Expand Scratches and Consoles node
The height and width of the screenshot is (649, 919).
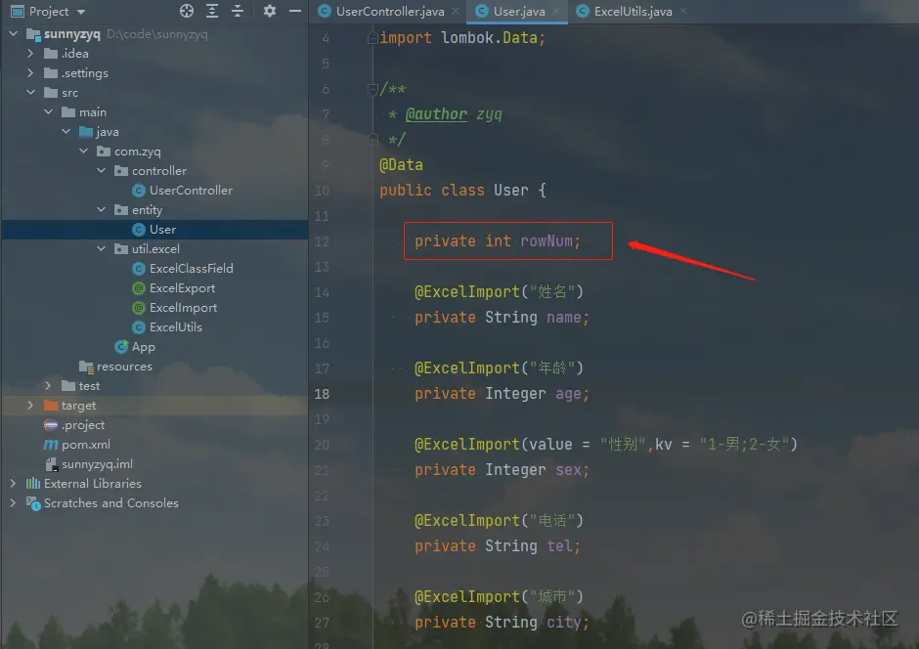pyautogui.click(x=13, y=503)
